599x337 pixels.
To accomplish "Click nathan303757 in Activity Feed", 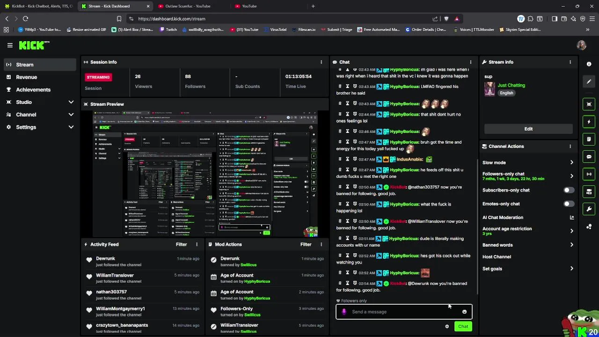I will (111, 292).
